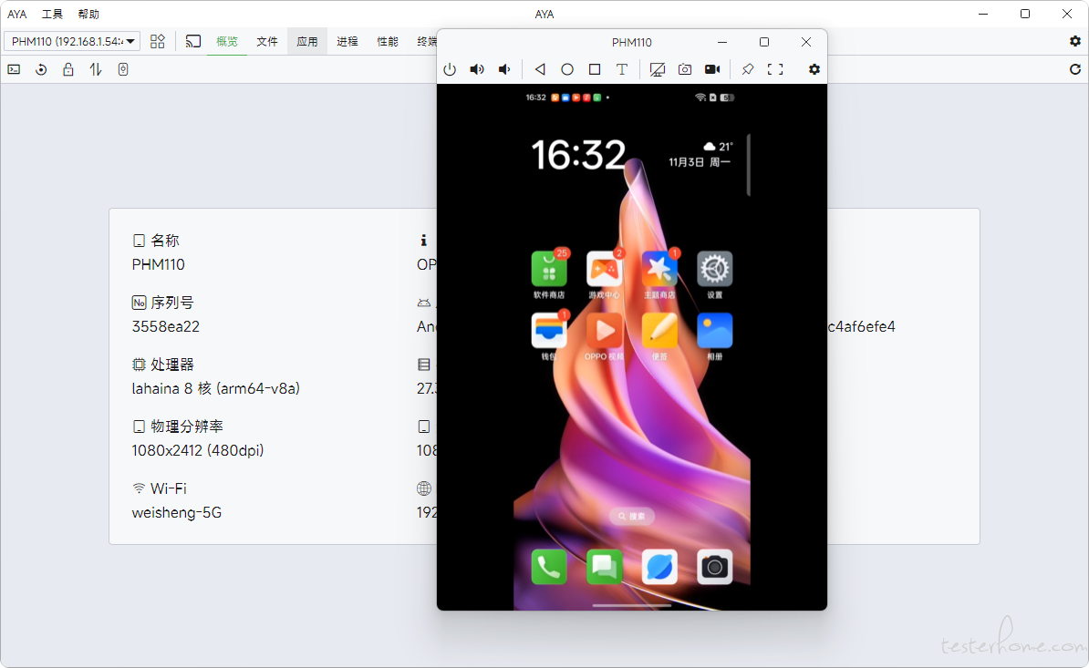Tap the recent apps square button
Viewport: 1089px width, 668px height.
(x=595, y=69)
